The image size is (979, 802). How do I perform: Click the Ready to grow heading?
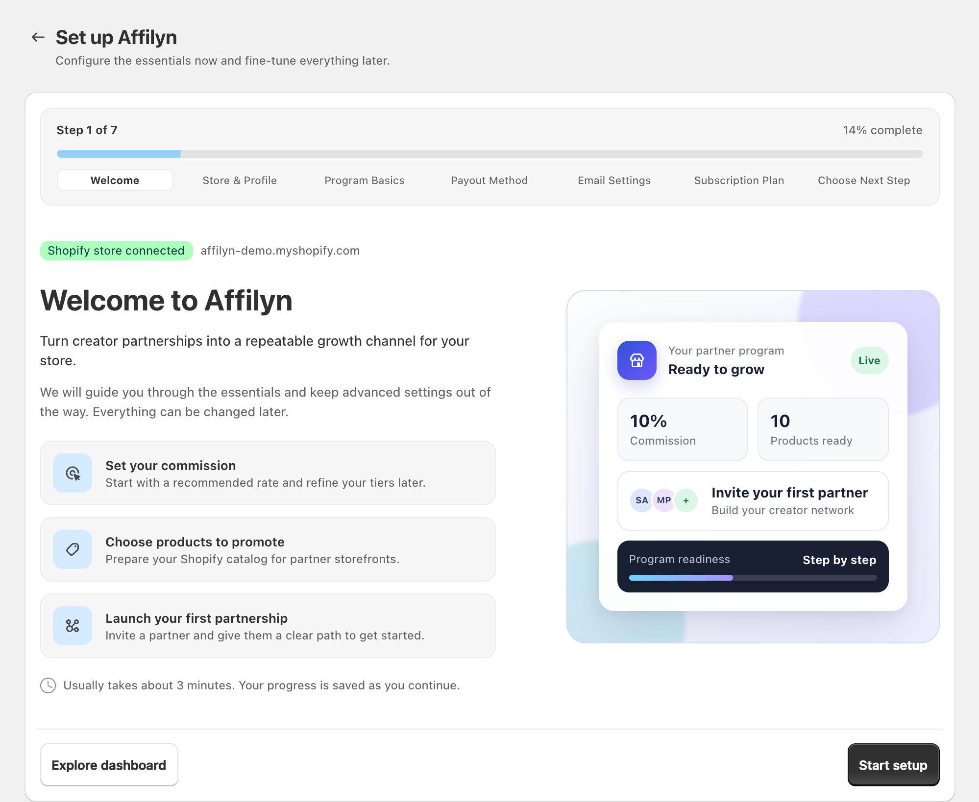(716, 369)
